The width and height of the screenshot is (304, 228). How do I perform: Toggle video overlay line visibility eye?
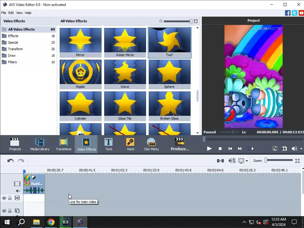pyautogui.click(x=4, y=211)
